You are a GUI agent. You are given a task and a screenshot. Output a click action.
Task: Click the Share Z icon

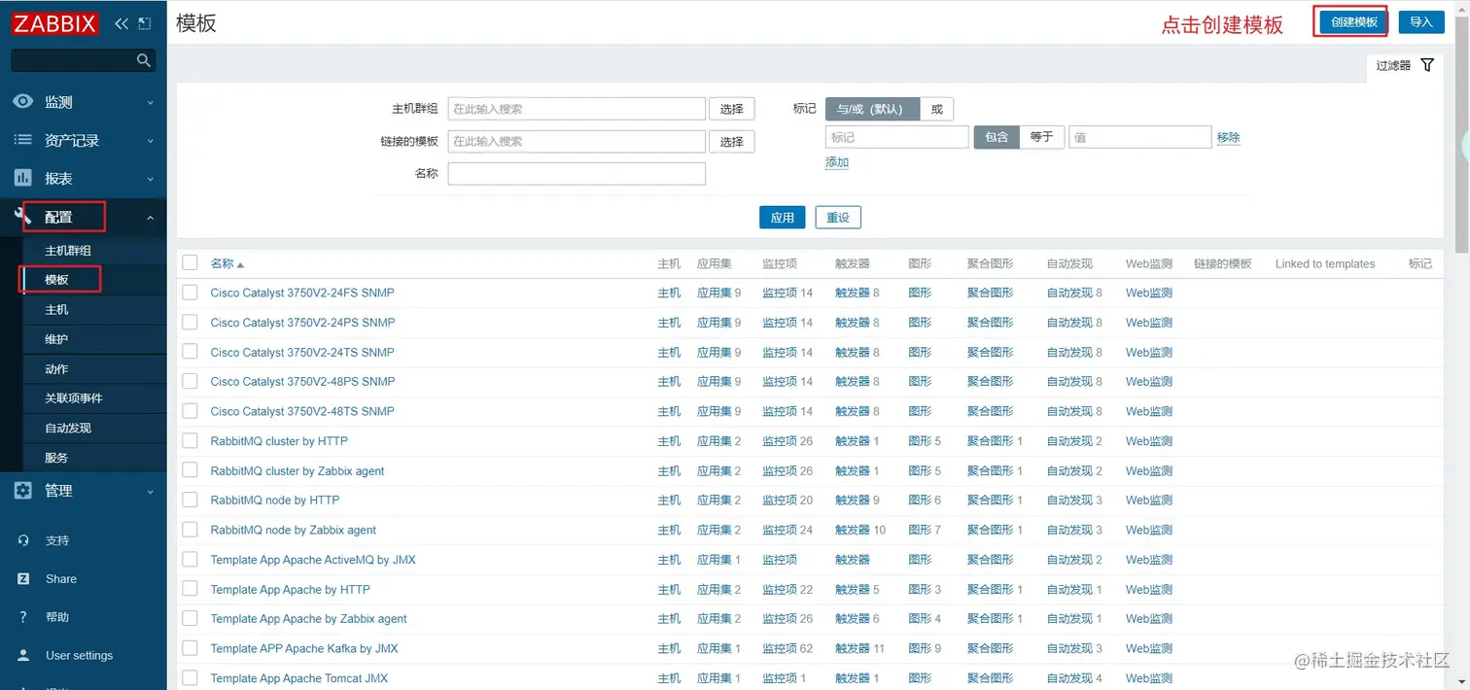pos(23,578)
